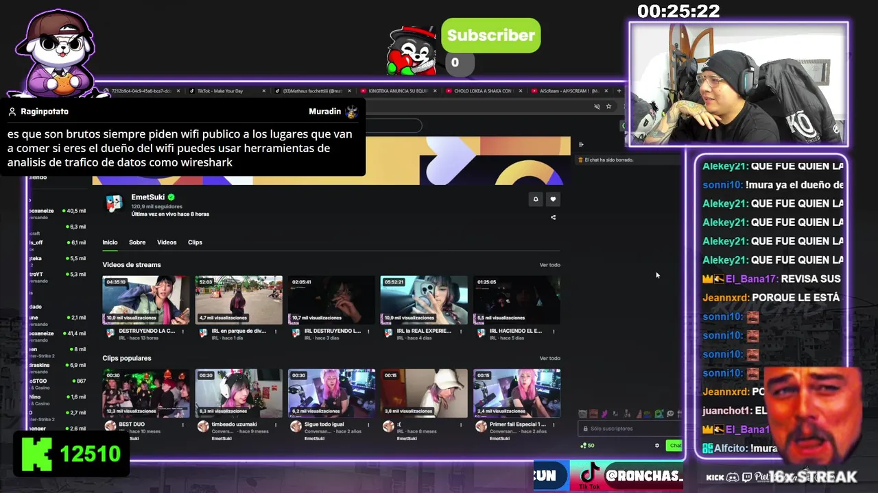Click the avatar beside 'BEST DUO' clip
878x493 pixels.
click(x=110, y=426)
